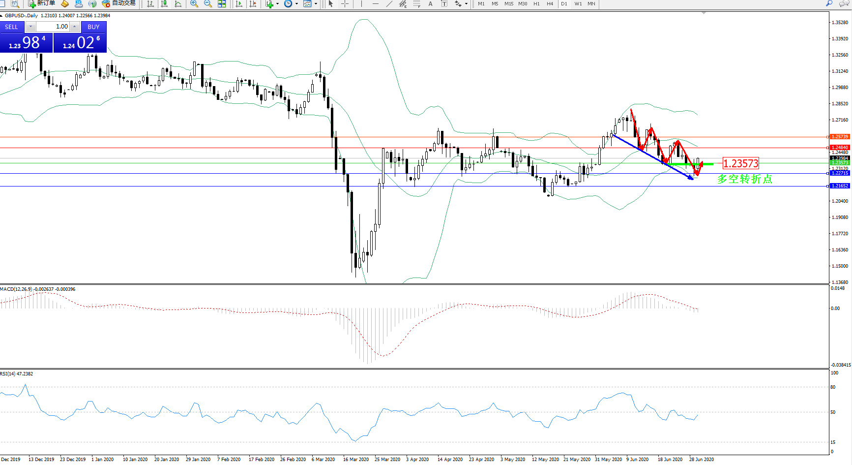Viewport: 852px width, 465px height.
Task: Select the trendline drawing tool
Action: tap(389, 4)
